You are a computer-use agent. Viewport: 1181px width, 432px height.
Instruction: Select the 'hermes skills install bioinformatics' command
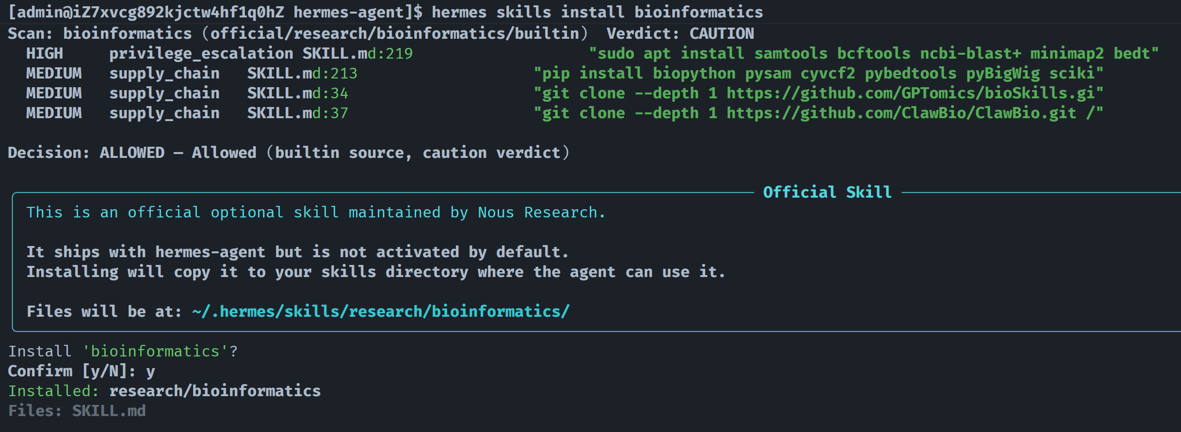[x=597, y=12]
